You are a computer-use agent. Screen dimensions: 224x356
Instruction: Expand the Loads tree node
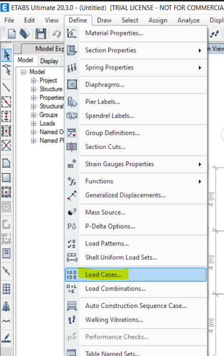tap(33, 123)
